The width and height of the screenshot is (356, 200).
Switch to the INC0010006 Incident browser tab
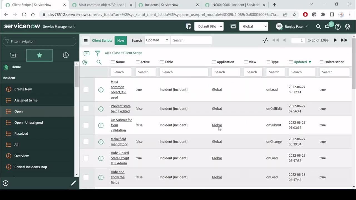(x=235, y=5)
